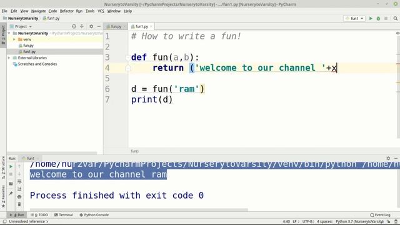The image size is (400, 225).
Task: Collapse all in Project panel toolbar
Action: click(82, 26)
